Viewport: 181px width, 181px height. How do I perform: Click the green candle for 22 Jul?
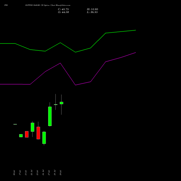(33, 127)
